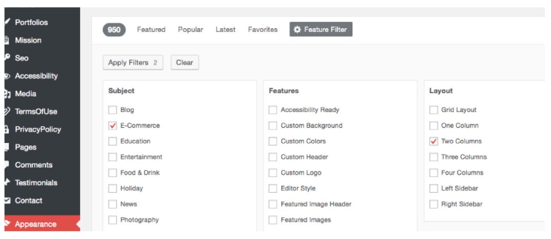
Task: Click the PrivacyPolicy lock icon
Action: point(7,129)
